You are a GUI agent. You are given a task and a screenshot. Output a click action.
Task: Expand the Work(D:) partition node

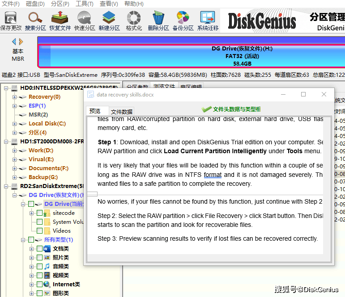pyautogui.click(x=15, y=151)
